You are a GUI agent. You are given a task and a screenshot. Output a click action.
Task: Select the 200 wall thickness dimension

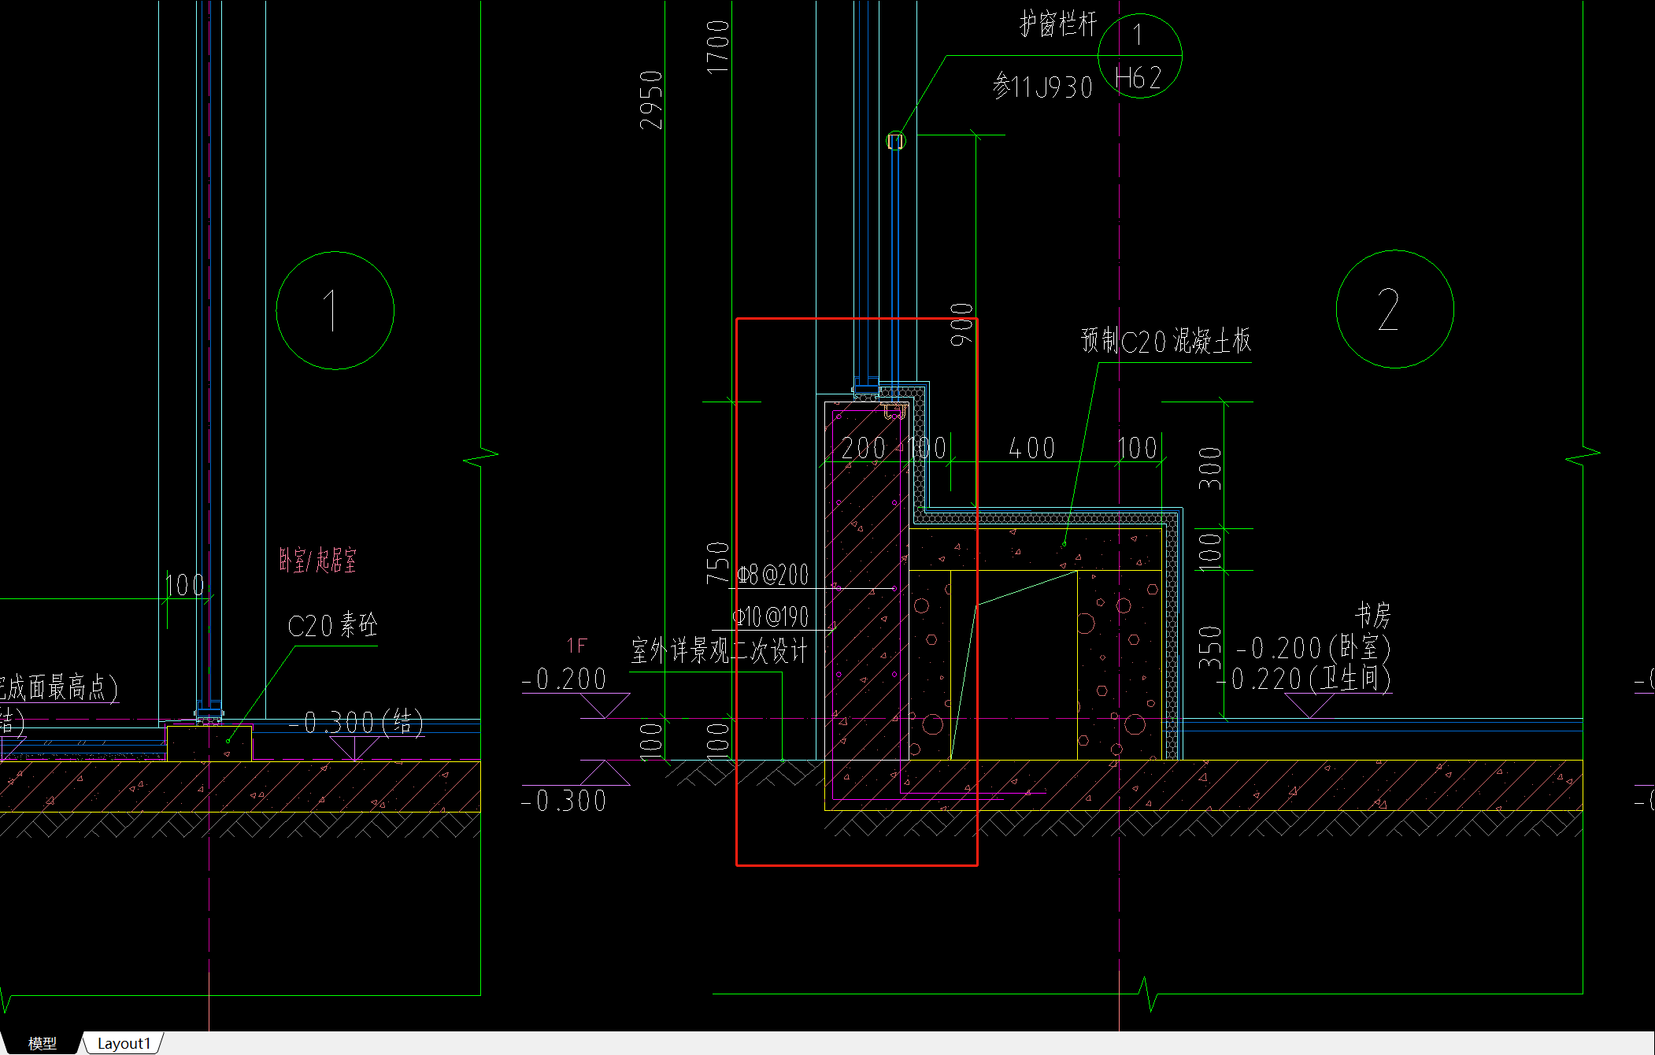tap(864, 448)
